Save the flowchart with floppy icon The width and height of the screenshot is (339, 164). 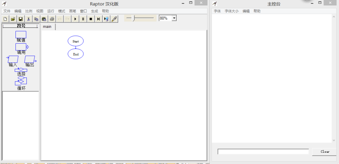coord(21,19)
